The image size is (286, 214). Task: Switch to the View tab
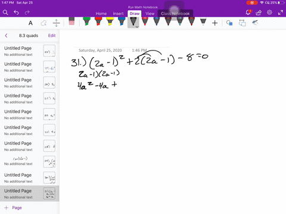tap(150, 14)
